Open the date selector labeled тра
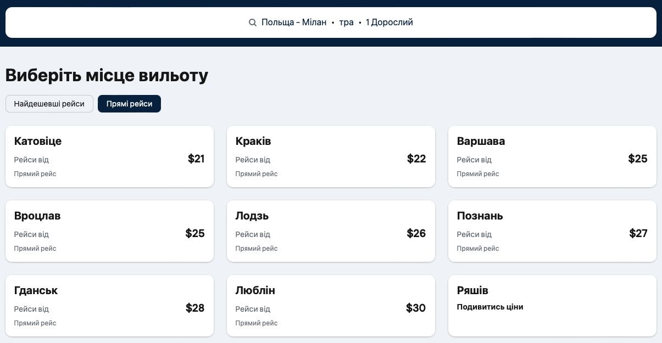Image resolution: width=662 pixels, height=343 pixels. click(x=346, y=22)
